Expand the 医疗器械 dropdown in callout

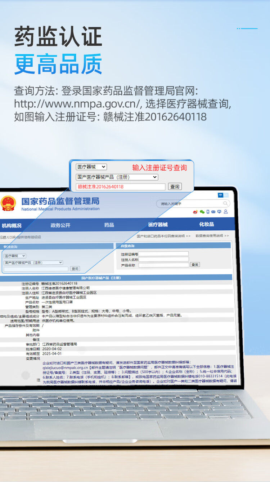click(91, 167)
